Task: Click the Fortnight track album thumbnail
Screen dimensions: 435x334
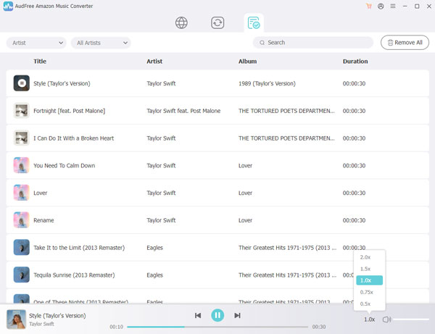Action: 22,111
